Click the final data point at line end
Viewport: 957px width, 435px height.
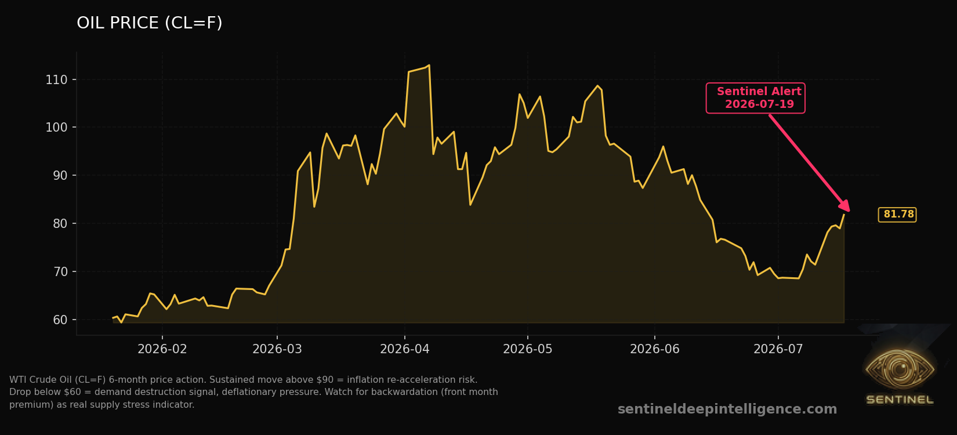(x=844, y=215)
